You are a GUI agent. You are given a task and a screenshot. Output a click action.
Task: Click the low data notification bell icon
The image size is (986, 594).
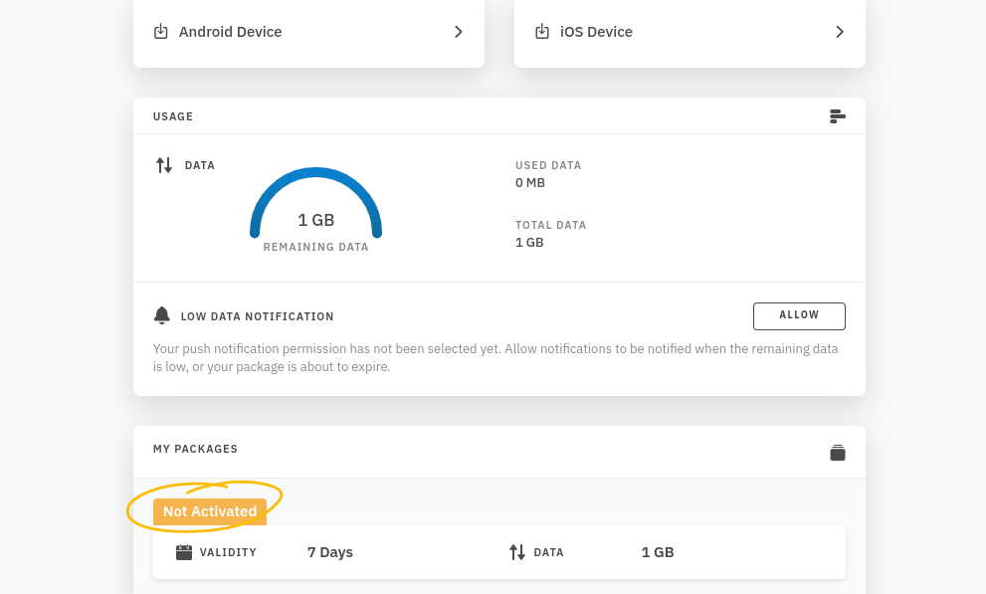coord(161,315)
